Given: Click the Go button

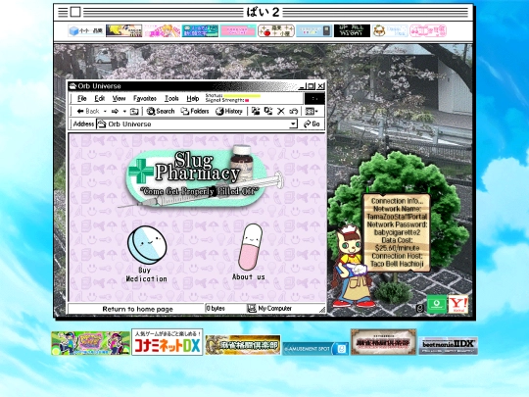Looking at the screenshot, I should tap(313, 124).
